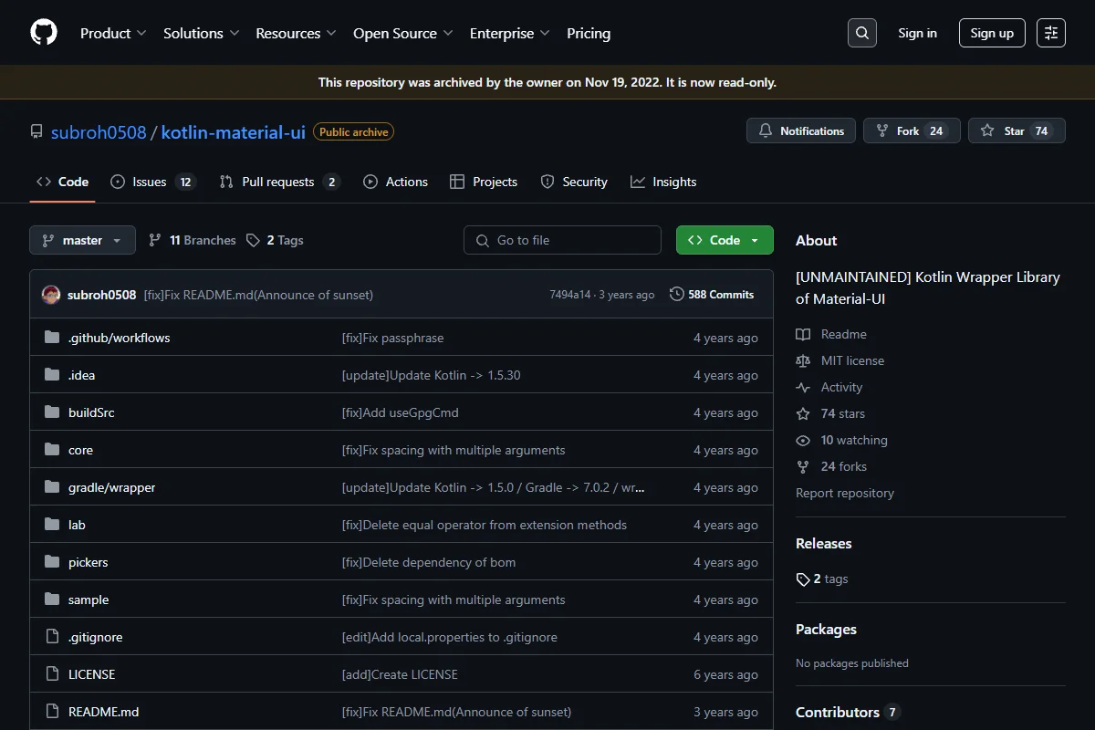Click the subroh0508 avatar in commit row

tap(51, 295)
